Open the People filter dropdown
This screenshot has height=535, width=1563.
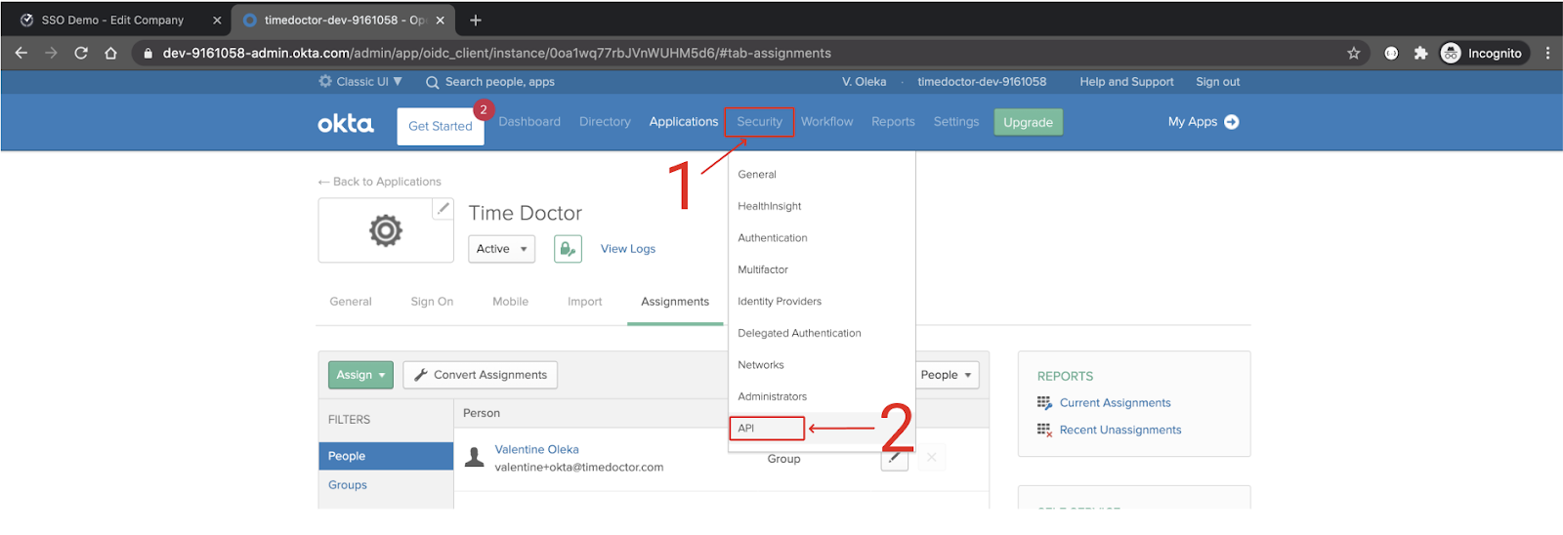tap(946, 375)
